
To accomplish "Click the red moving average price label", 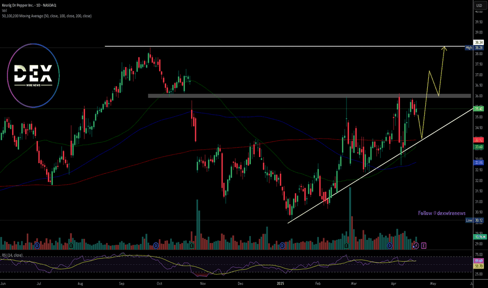I will pos(479,139).
